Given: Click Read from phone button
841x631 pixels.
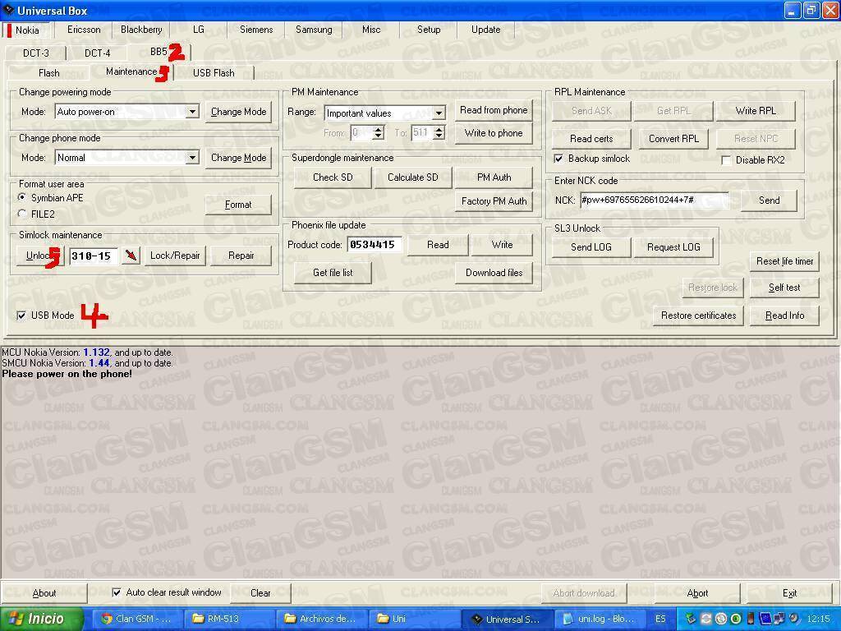Looking at the screenshot, I should [494, 111].
